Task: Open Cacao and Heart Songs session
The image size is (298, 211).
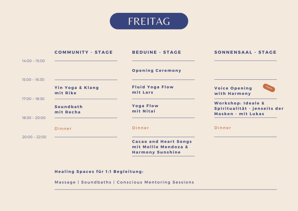Action: click(x=162, y=147)
